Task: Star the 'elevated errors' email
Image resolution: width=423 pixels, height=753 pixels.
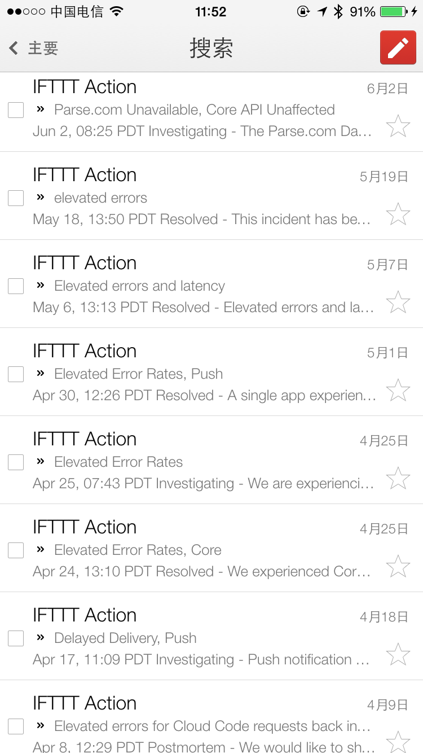Action: 398,214
